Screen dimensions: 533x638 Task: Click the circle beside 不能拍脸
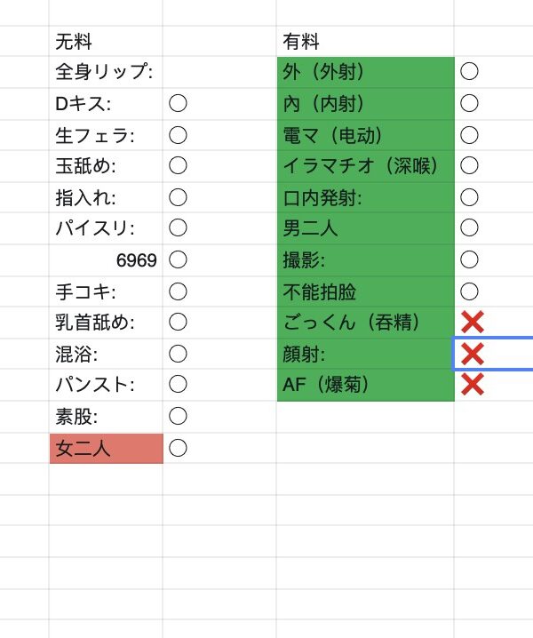(470, 291)
